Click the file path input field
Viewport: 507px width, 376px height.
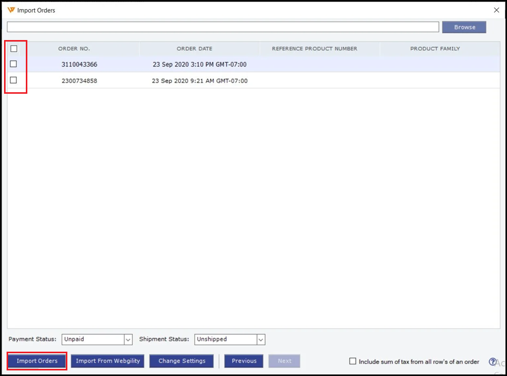223,27
